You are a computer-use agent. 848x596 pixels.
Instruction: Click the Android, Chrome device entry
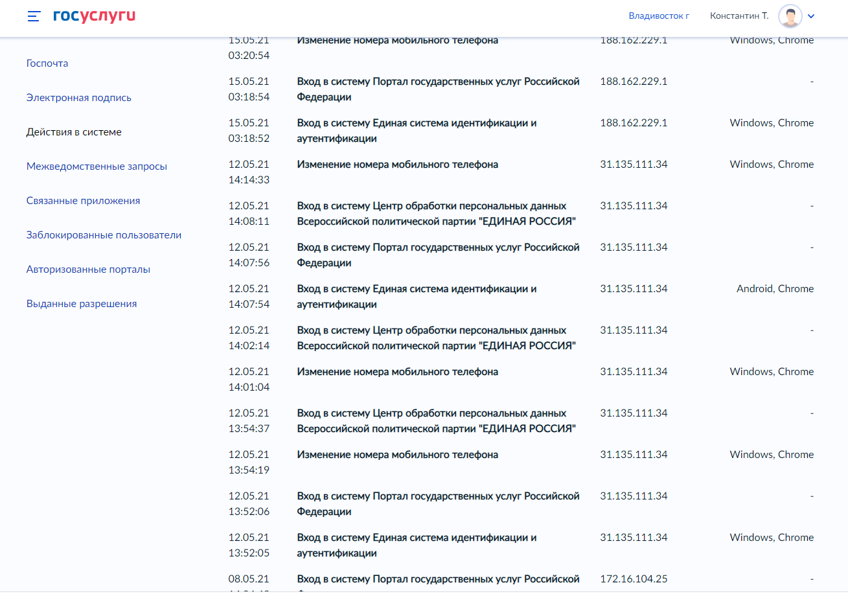[x=775, y=289]
